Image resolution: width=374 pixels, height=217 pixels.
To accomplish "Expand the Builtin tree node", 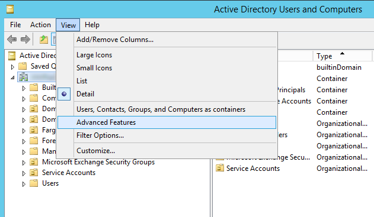I will click(x=24, y=88).
